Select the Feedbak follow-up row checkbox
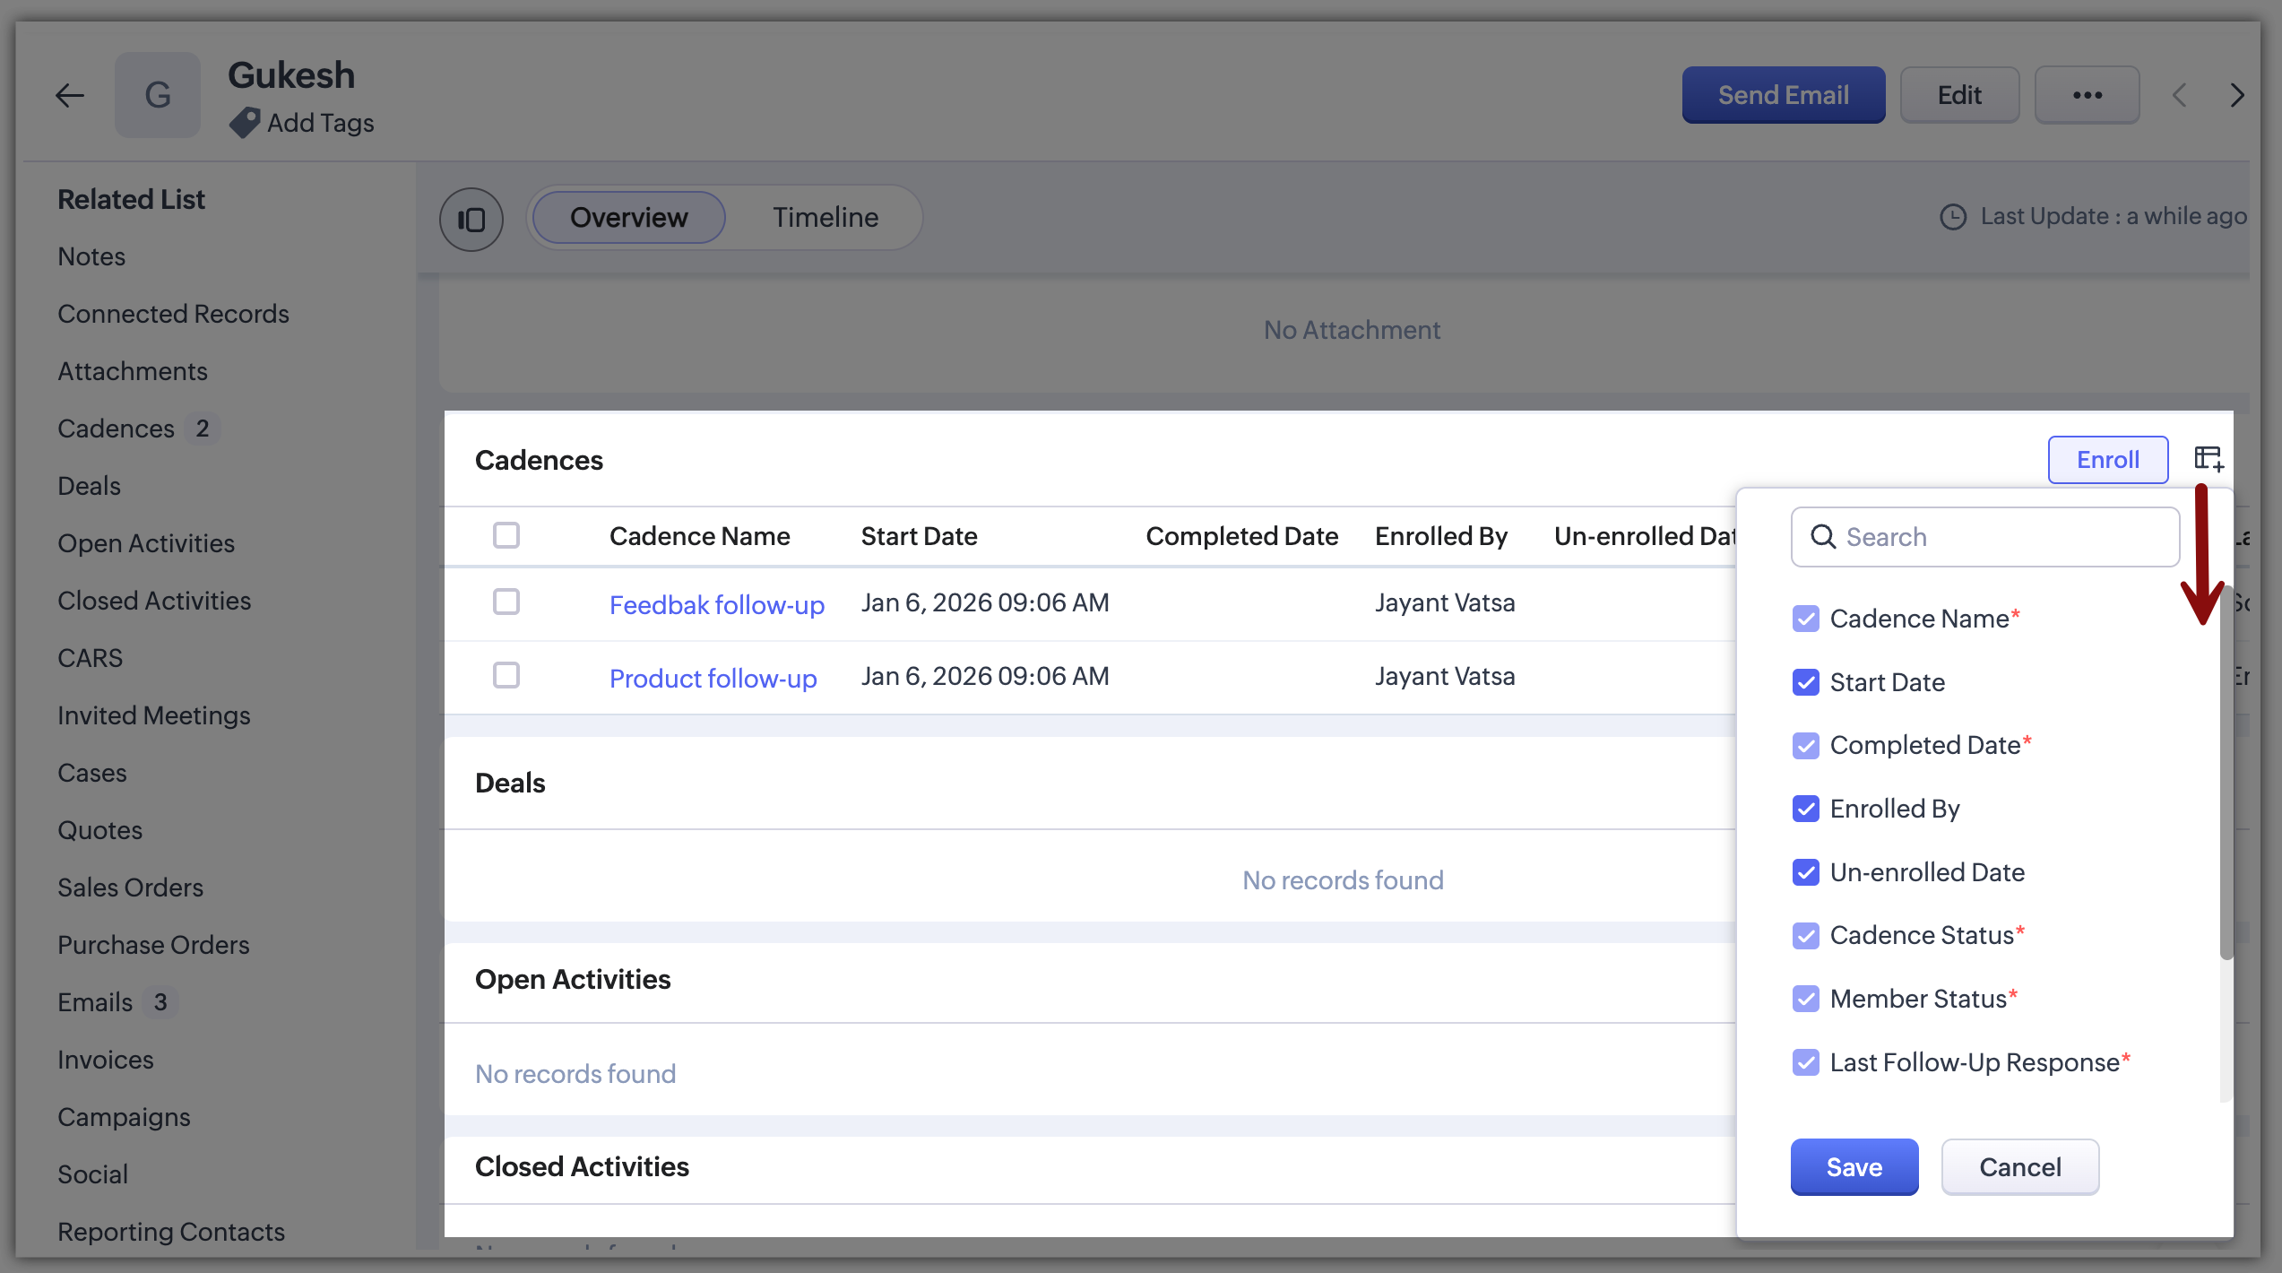 (x=506, y=602)
